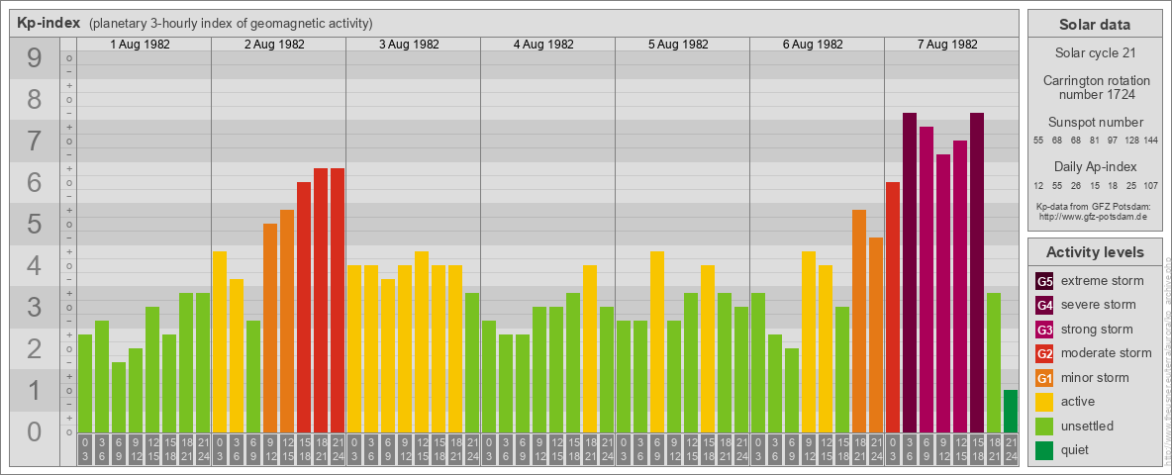1172x475 pixels.
Task: Click the G2 moderate storm legend swatch
Action: (1044, 353)
